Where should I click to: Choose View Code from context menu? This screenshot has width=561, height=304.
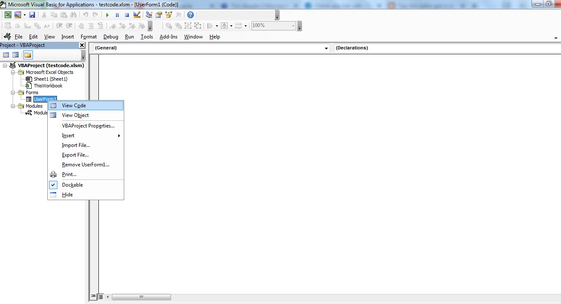(86, 106)
